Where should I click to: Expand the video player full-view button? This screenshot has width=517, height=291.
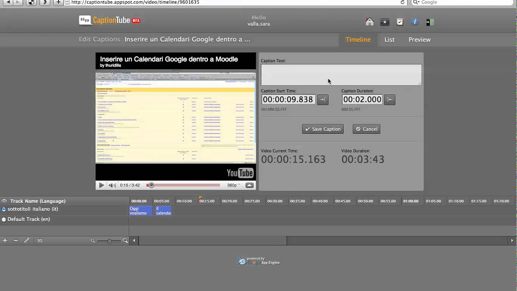click(x=250, y=185)
